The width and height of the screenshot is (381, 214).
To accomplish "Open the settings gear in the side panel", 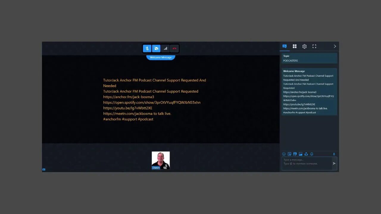I will tap(305, 46).
